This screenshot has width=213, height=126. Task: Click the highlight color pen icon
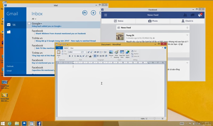[86, 56]
